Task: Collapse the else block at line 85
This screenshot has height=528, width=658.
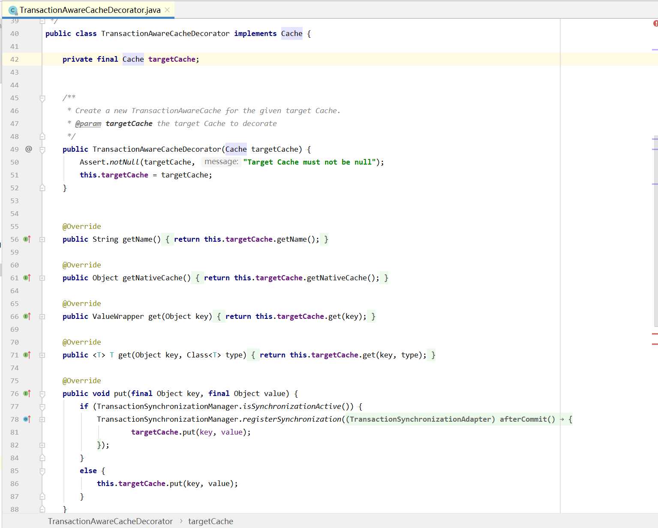Action: (x=42, y=471)
